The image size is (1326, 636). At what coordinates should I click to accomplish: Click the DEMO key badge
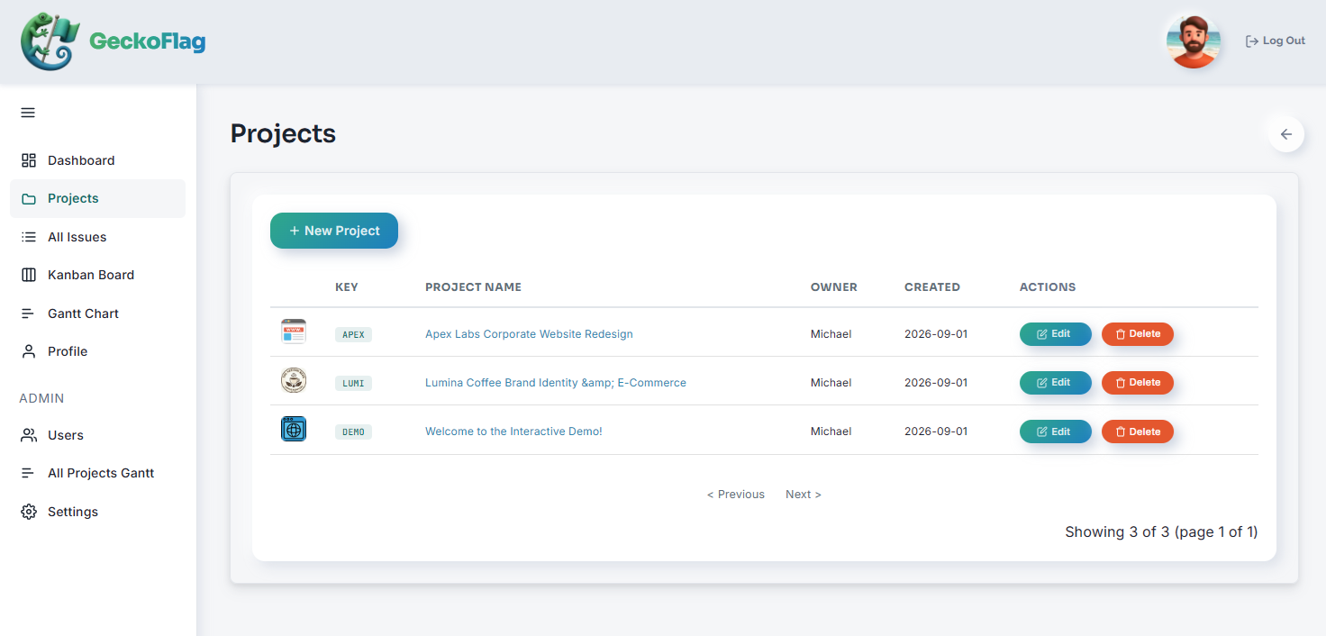point(353,432)
